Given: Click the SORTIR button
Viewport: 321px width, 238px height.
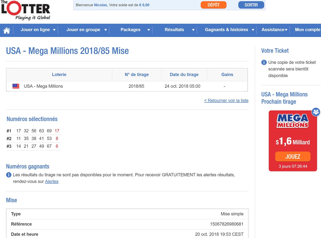Looking at the screenshot, I should coord(251,5).
